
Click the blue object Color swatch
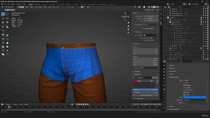click(x=195, y=97)
